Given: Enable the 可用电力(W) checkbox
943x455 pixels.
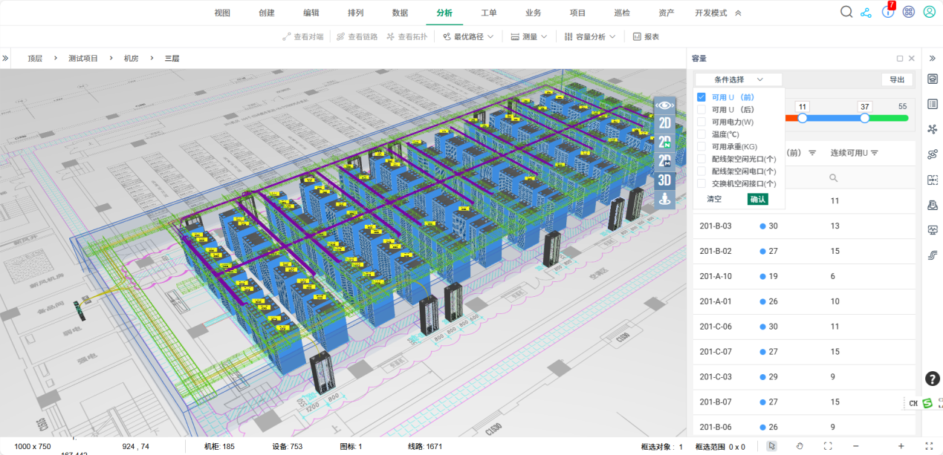Looking at the screenshot, I should tap(701, 122).
